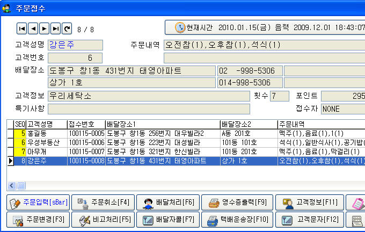Open 주문입력[sBar] order entry
Viewport: 365px width, 232px height.
tap(38, 202)
